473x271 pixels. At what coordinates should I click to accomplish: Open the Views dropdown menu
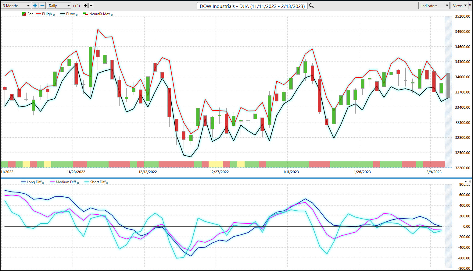coord(460,5)
